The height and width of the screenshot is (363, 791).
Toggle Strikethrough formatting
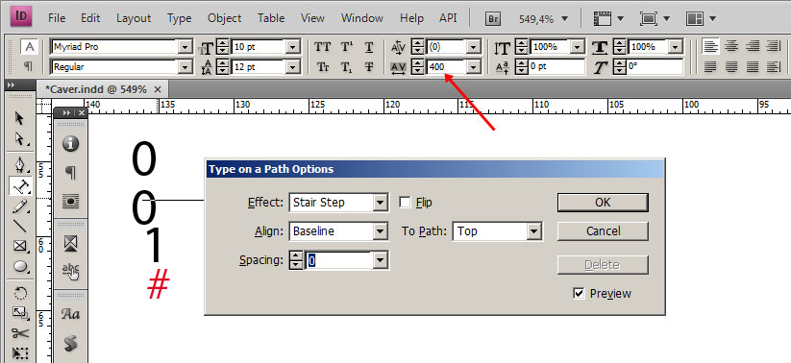click(369, 66)
